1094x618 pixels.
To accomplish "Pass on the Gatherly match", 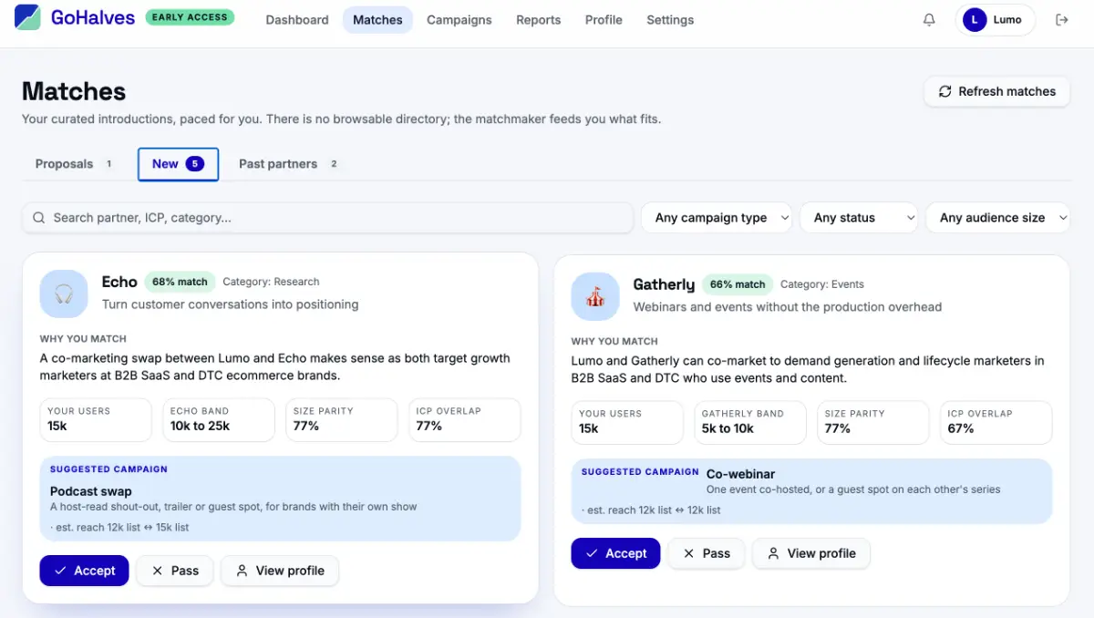I will pyautogui.click(x=707, y=553).
